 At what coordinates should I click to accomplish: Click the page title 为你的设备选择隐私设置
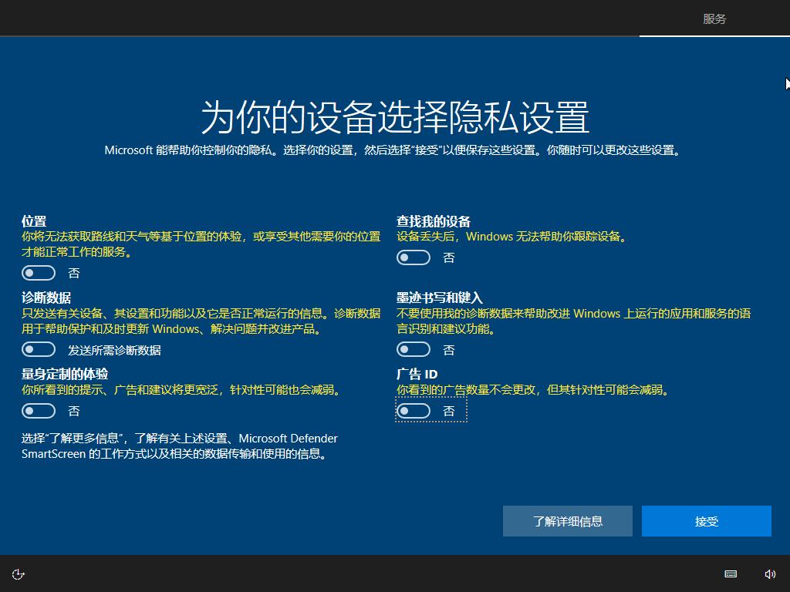click(x=394, y=114)
